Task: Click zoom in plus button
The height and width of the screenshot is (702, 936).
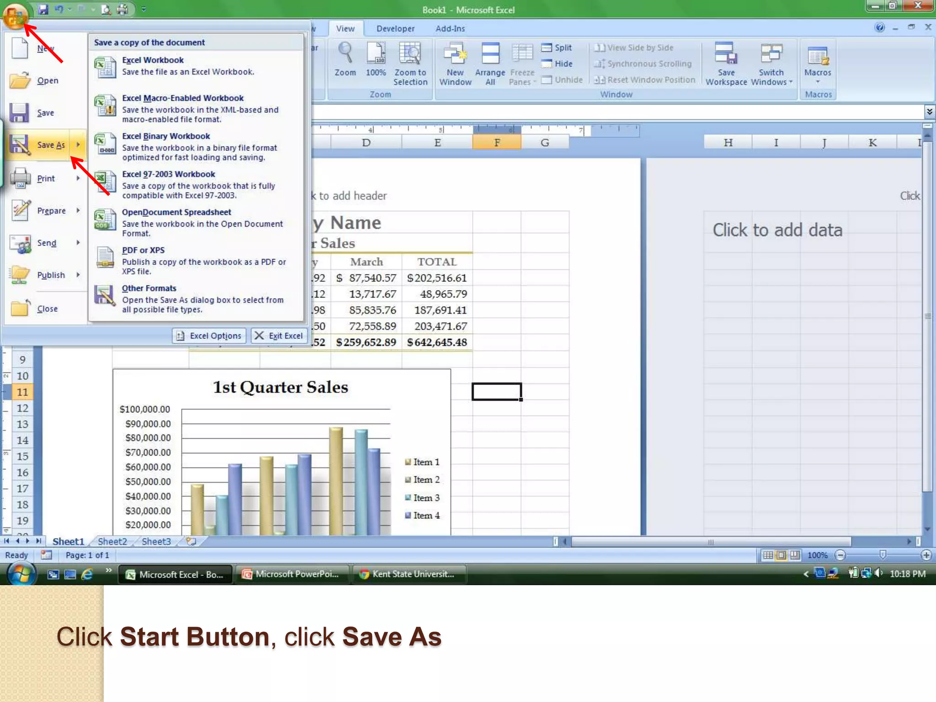Action: (x=926, y=555)
